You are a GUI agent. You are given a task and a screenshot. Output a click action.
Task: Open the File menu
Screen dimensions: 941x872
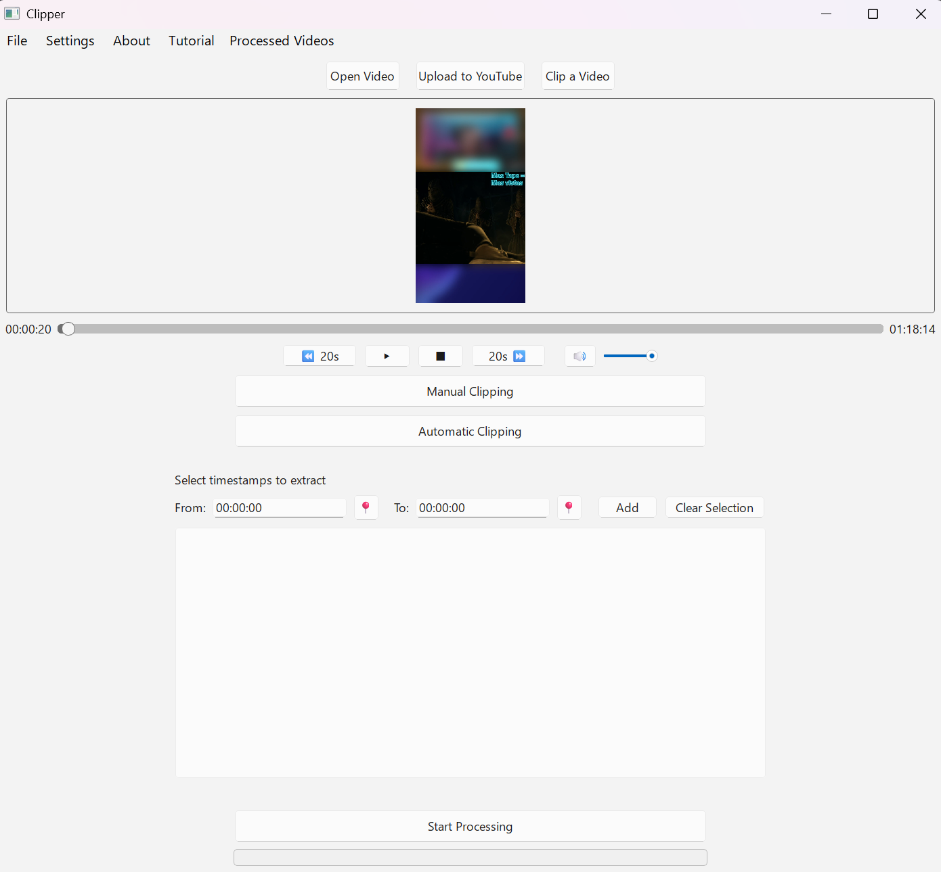coord(16,41)
